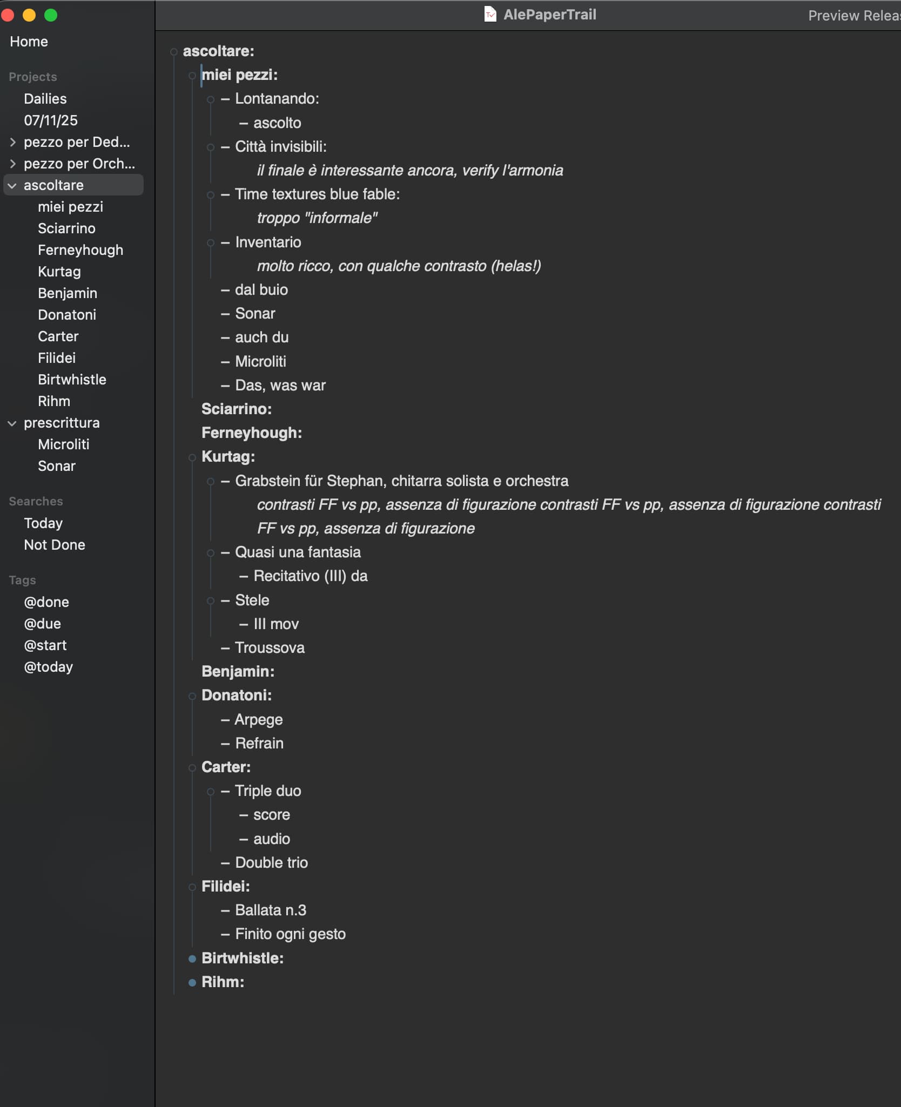Viewport: 901px width, 1107px height.
Task: Click the handle circle next to Filidei heading
Action: click(x=192, y=887)
